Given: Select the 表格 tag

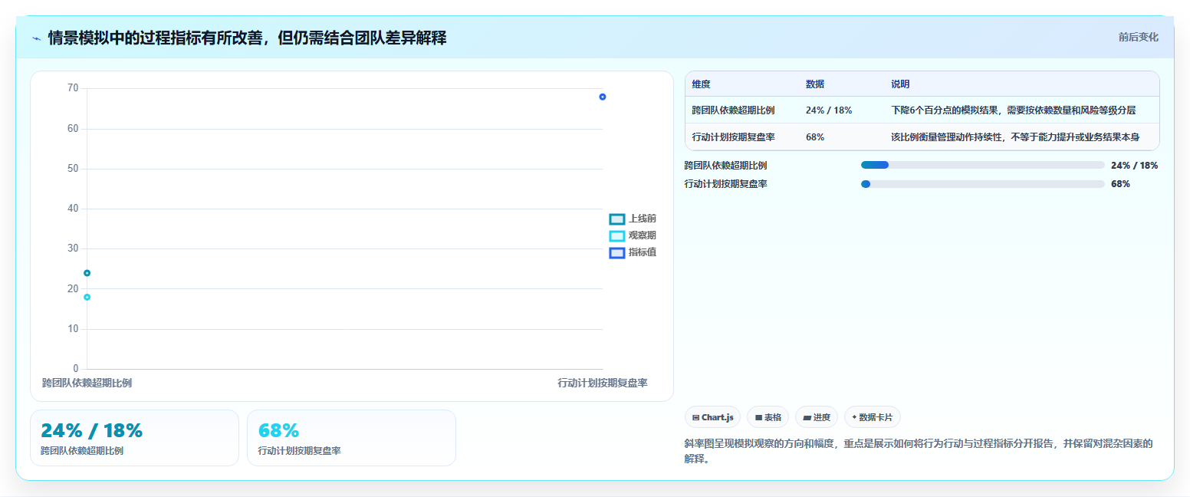Looking at the screenshot, I should coord(768,417).
